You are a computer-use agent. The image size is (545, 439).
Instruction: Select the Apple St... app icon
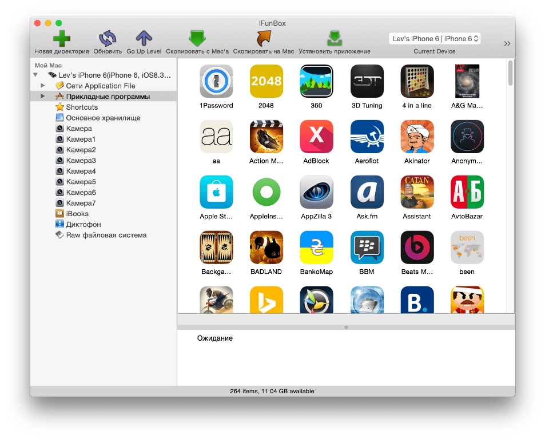[216, 191]
